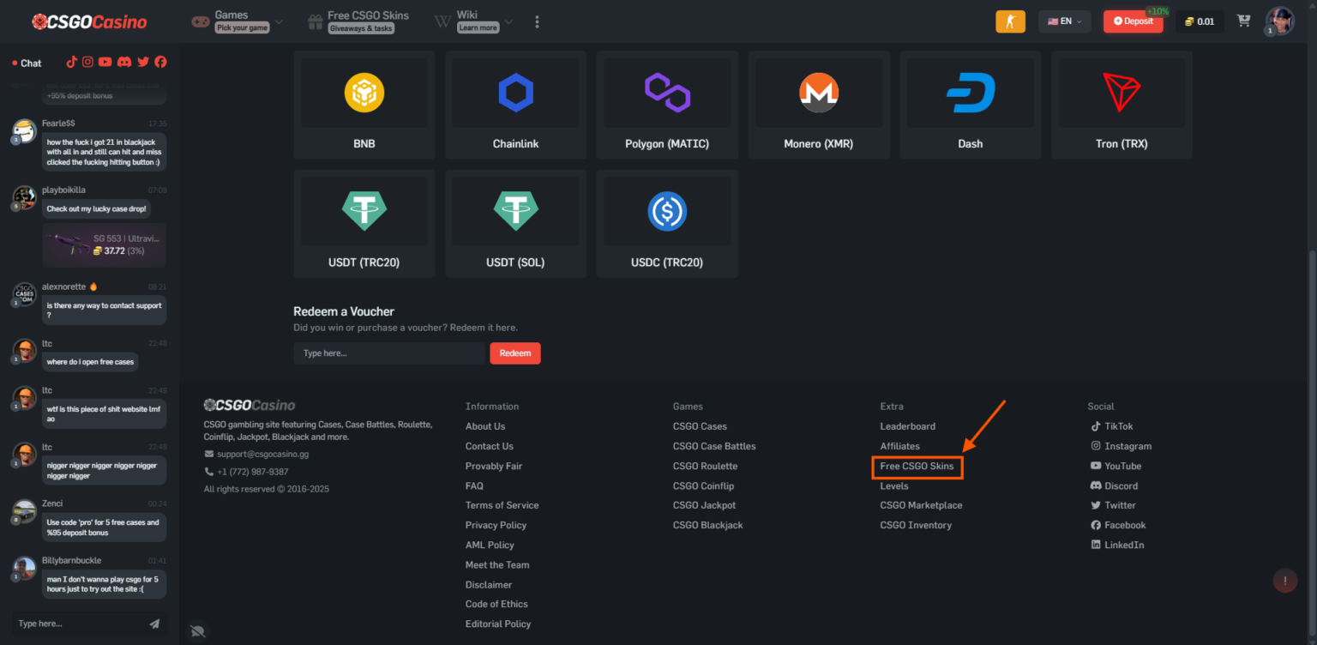Send chat message with paper plane icon
This screenshot has height=645, width=1317.
click(x=154, y=624)
